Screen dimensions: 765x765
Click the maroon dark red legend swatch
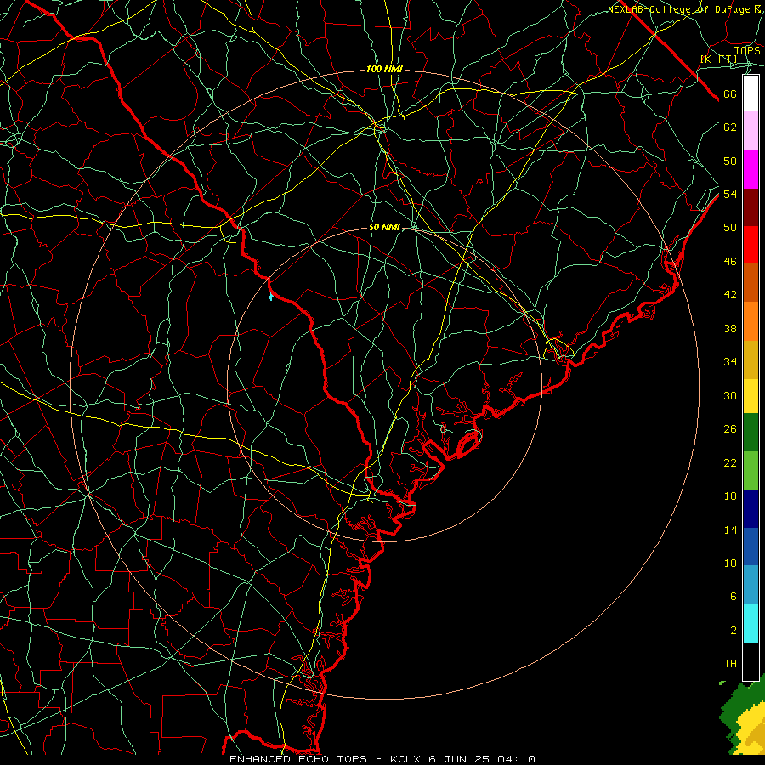click(751, 207)
